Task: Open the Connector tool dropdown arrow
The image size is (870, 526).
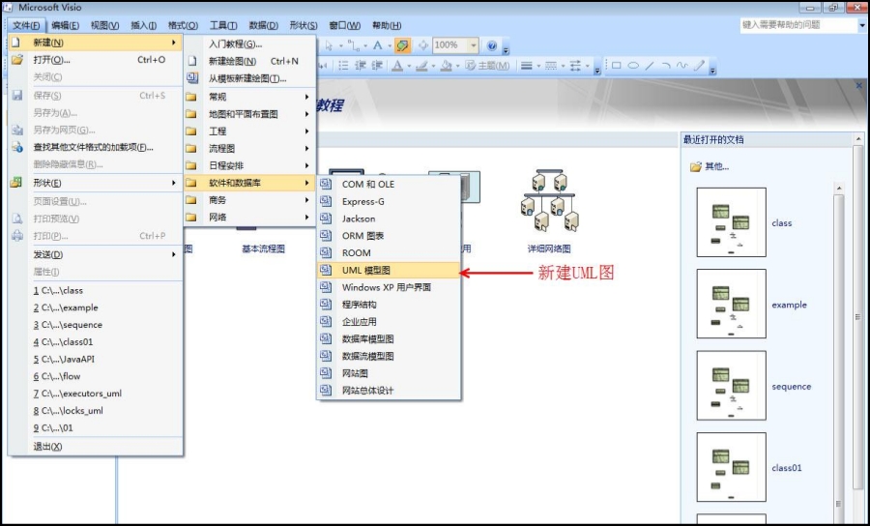Action: [x=365, y=45]
